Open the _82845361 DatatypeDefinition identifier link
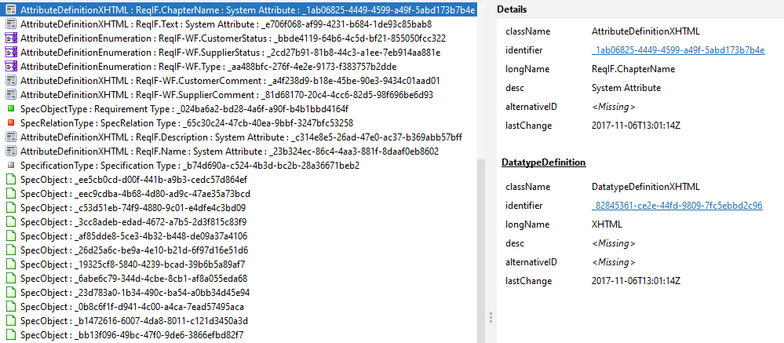This screenshot has width=784, height=343. tap(676, 206)
